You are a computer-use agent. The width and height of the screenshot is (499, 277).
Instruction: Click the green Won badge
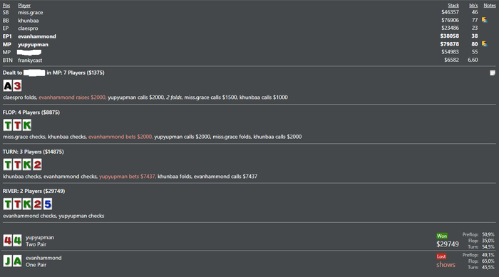[442, 236]
